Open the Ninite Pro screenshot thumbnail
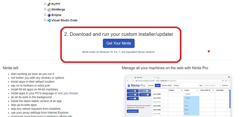 click(178, 96)
